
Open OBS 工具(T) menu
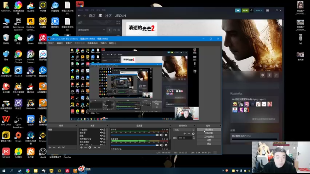coord(103,43)
